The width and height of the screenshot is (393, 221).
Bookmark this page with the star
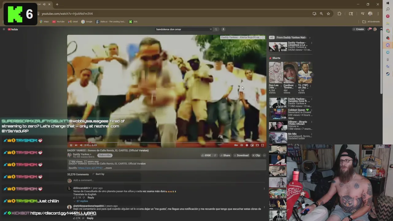[x=328, y=14]
